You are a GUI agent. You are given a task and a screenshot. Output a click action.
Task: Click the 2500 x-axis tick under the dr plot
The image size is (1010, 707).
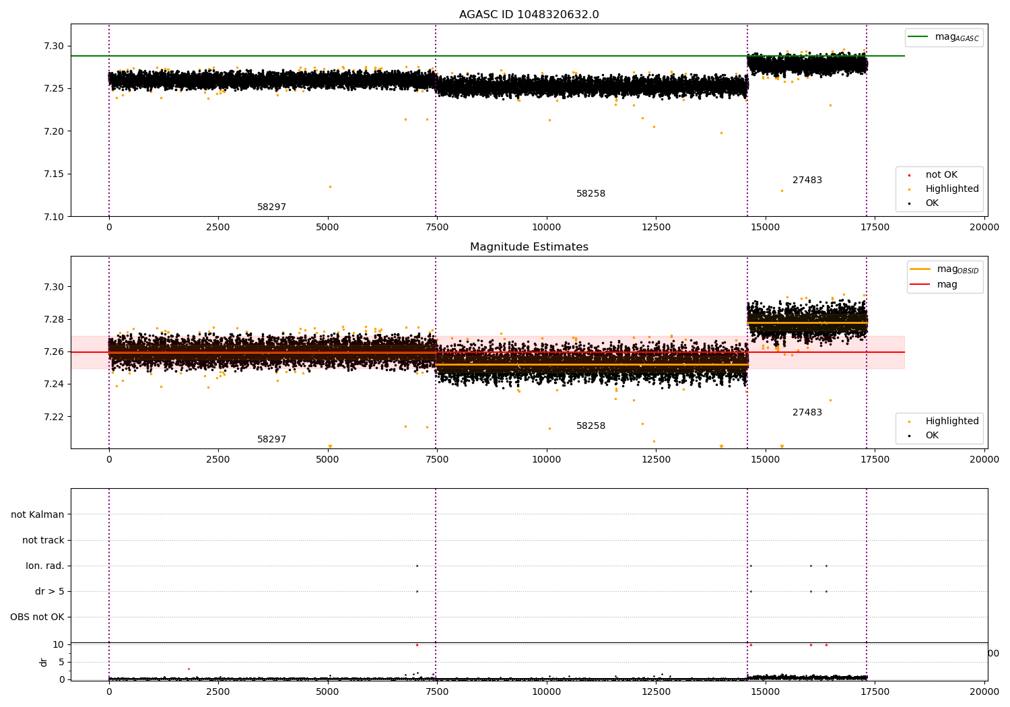click(x=218, y=692)
